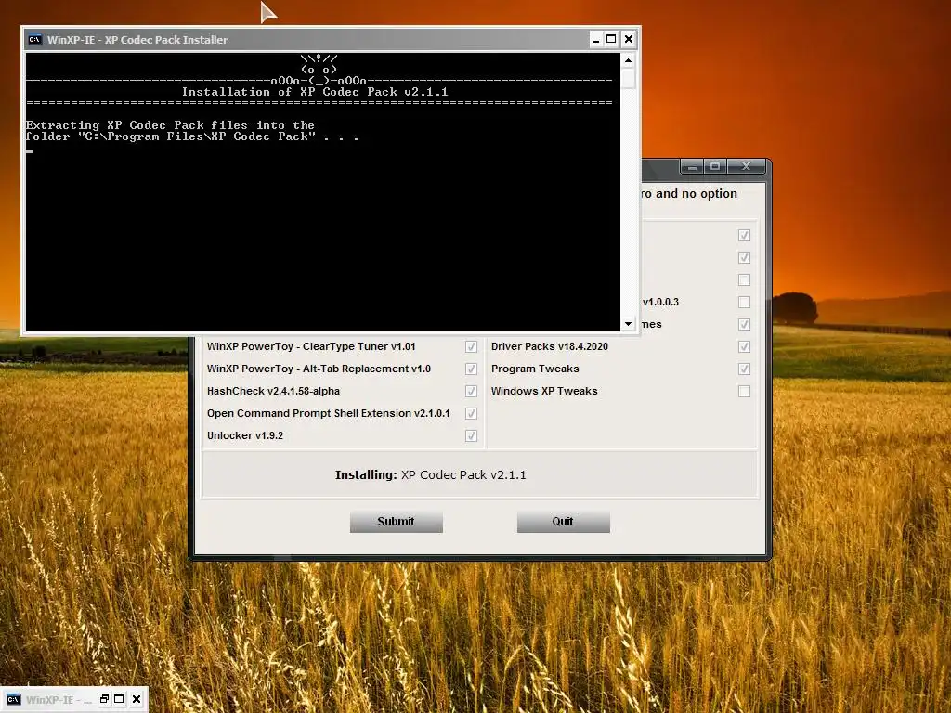Click the console scrollbar down arrow
The height and width of the screenshot is (713, 951).
tap(629, 324)
